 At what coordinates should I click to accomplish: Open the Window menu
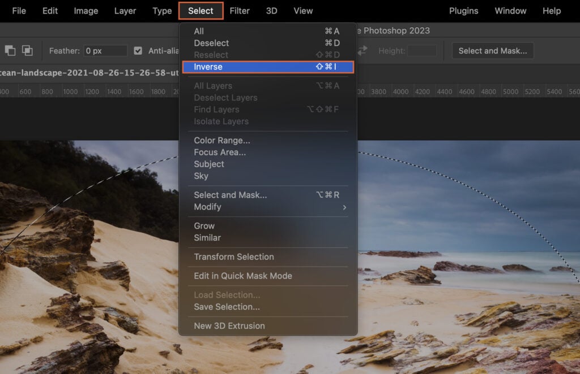point(510,10)
